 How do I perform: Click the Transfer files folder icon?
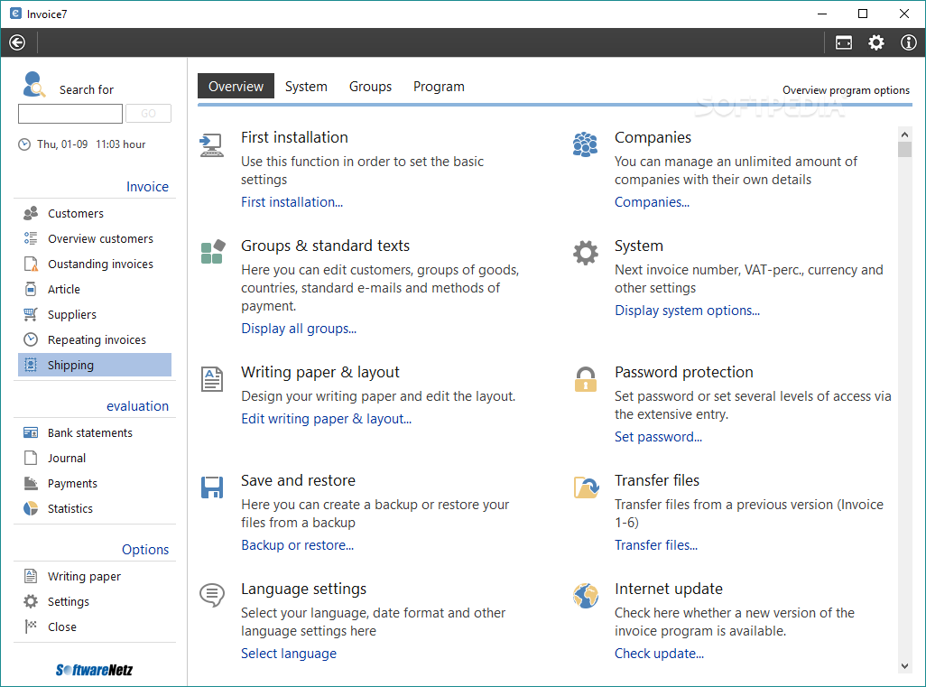pyautogui.click(x=587, y=487)
